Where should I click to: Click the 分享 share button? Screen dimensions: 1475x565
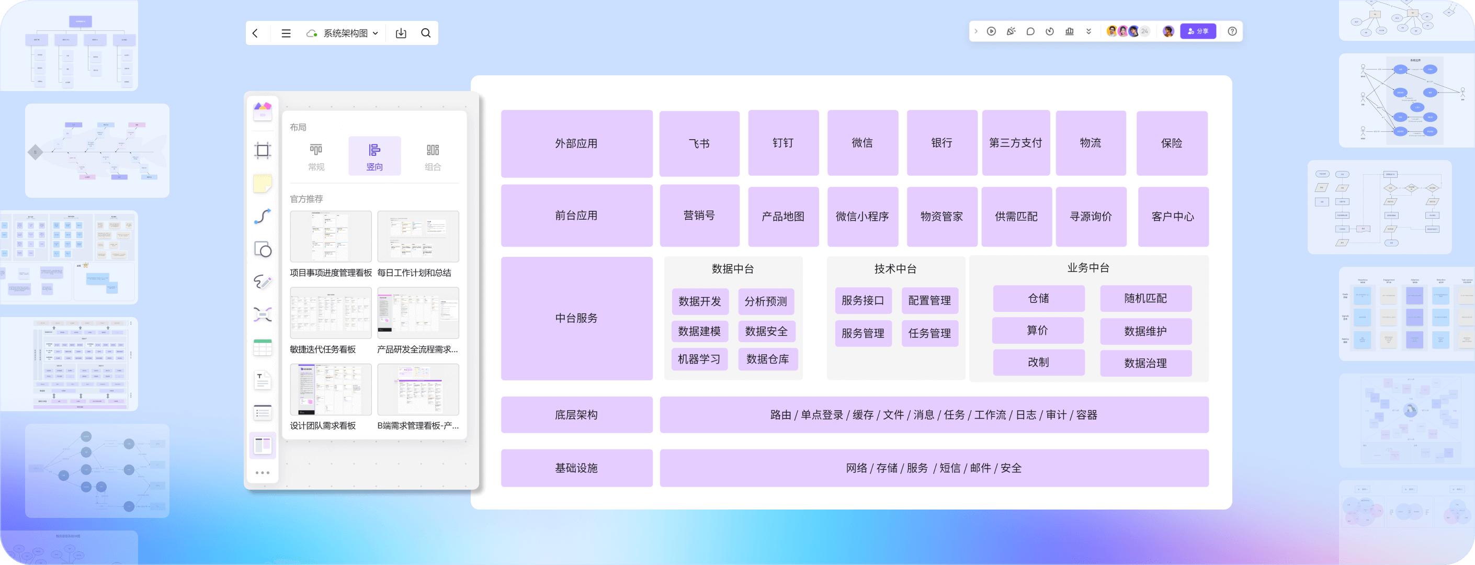click(x=1198, y=31)
